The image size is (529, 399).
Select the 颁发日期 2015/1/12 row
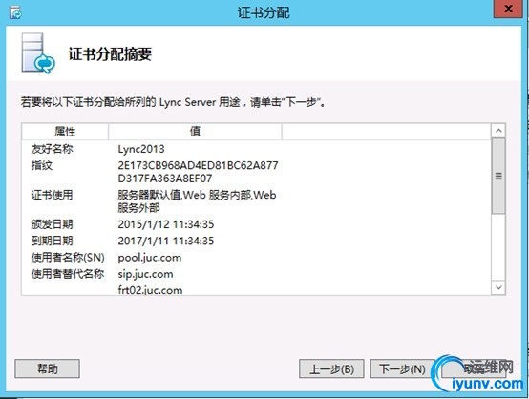click(x=257, y=224)
